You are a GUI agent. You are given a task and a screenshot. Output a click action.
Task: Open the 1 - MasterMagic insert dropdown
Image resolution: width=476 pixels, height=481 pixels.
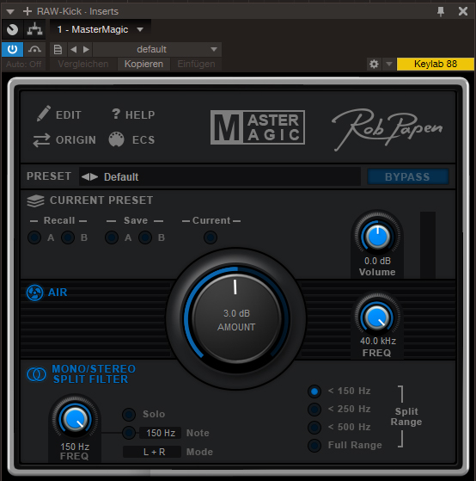pos(101,29)
